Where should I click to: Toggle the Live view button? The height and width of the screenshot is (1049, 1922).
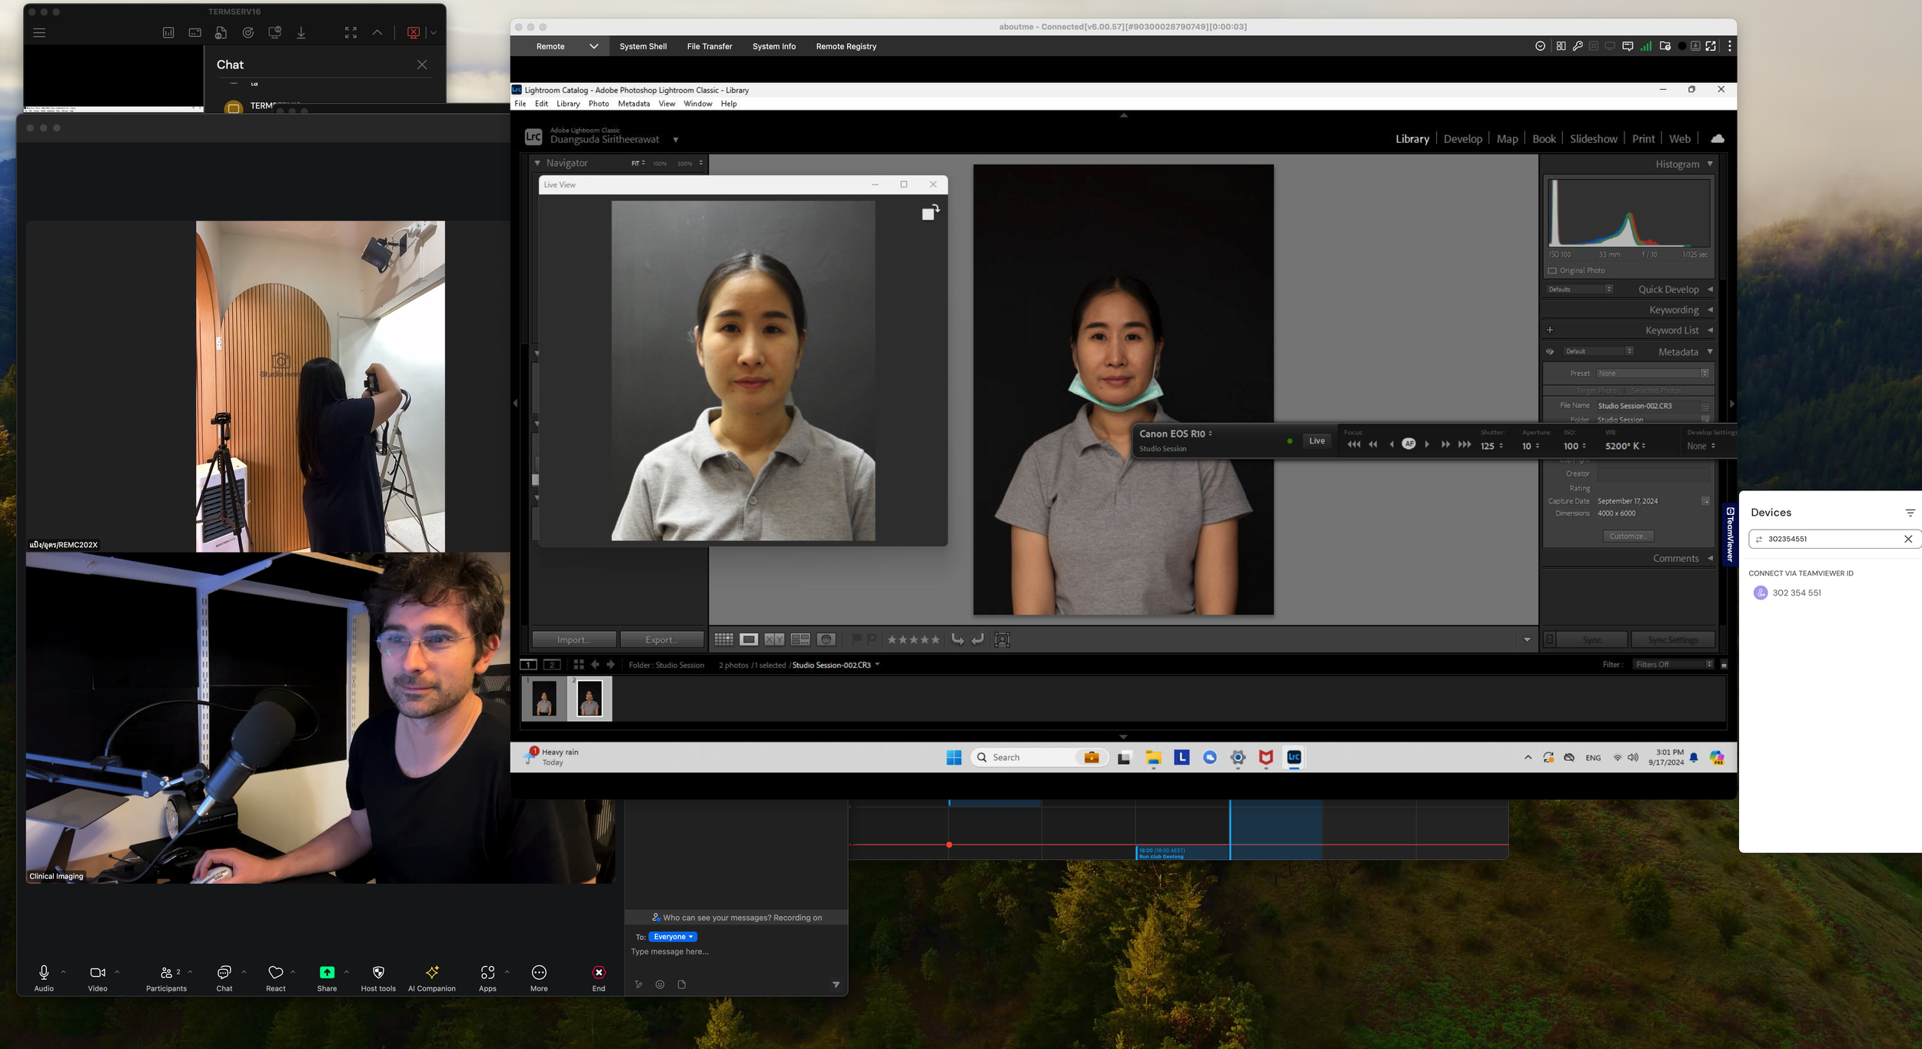point(1317,441)
